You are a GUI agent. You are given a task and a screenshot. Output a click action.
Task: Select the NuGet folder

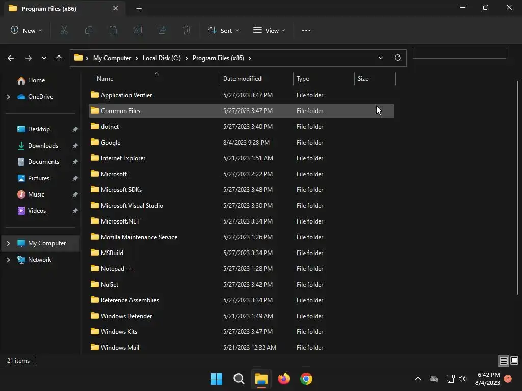241,285
